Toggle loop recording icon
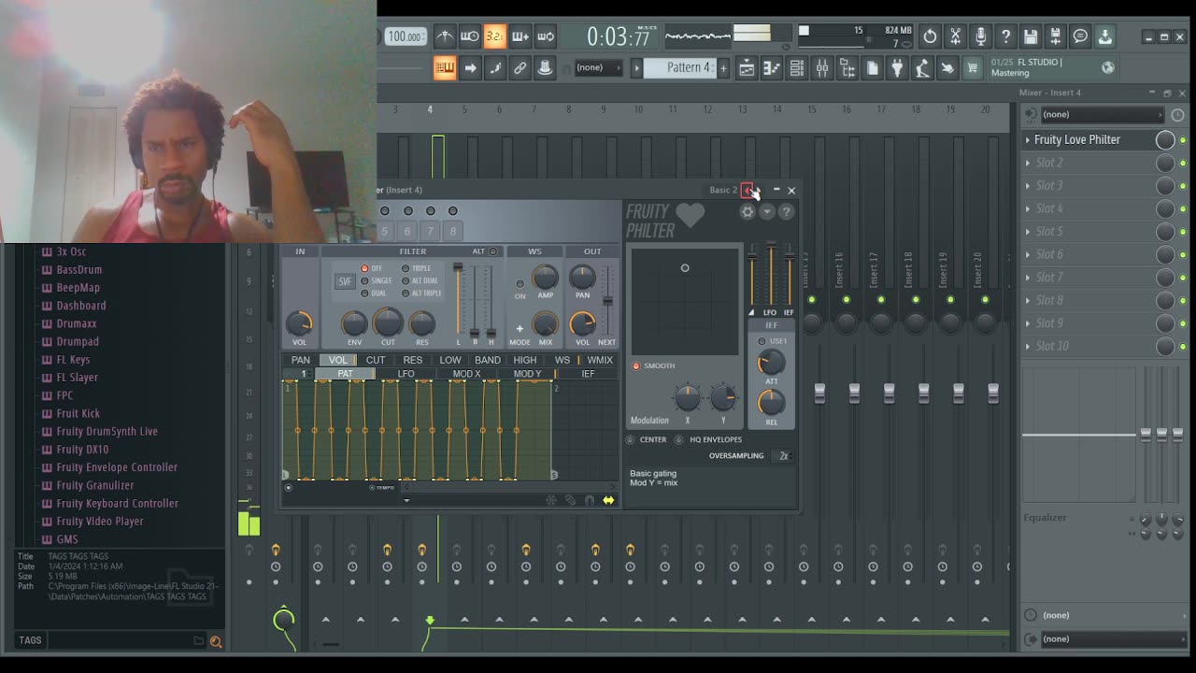The image size is (1196, 673). 546,36
